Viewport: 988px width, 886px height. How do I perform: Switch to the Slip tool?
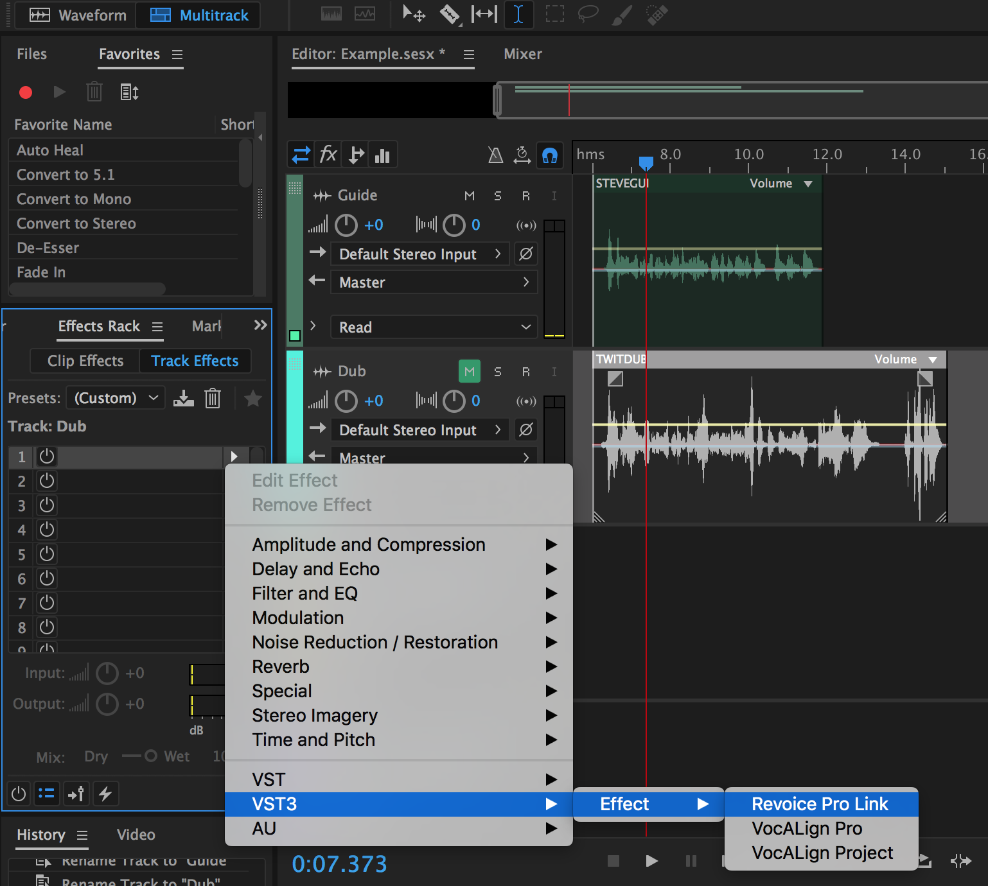tap(484, 14)
